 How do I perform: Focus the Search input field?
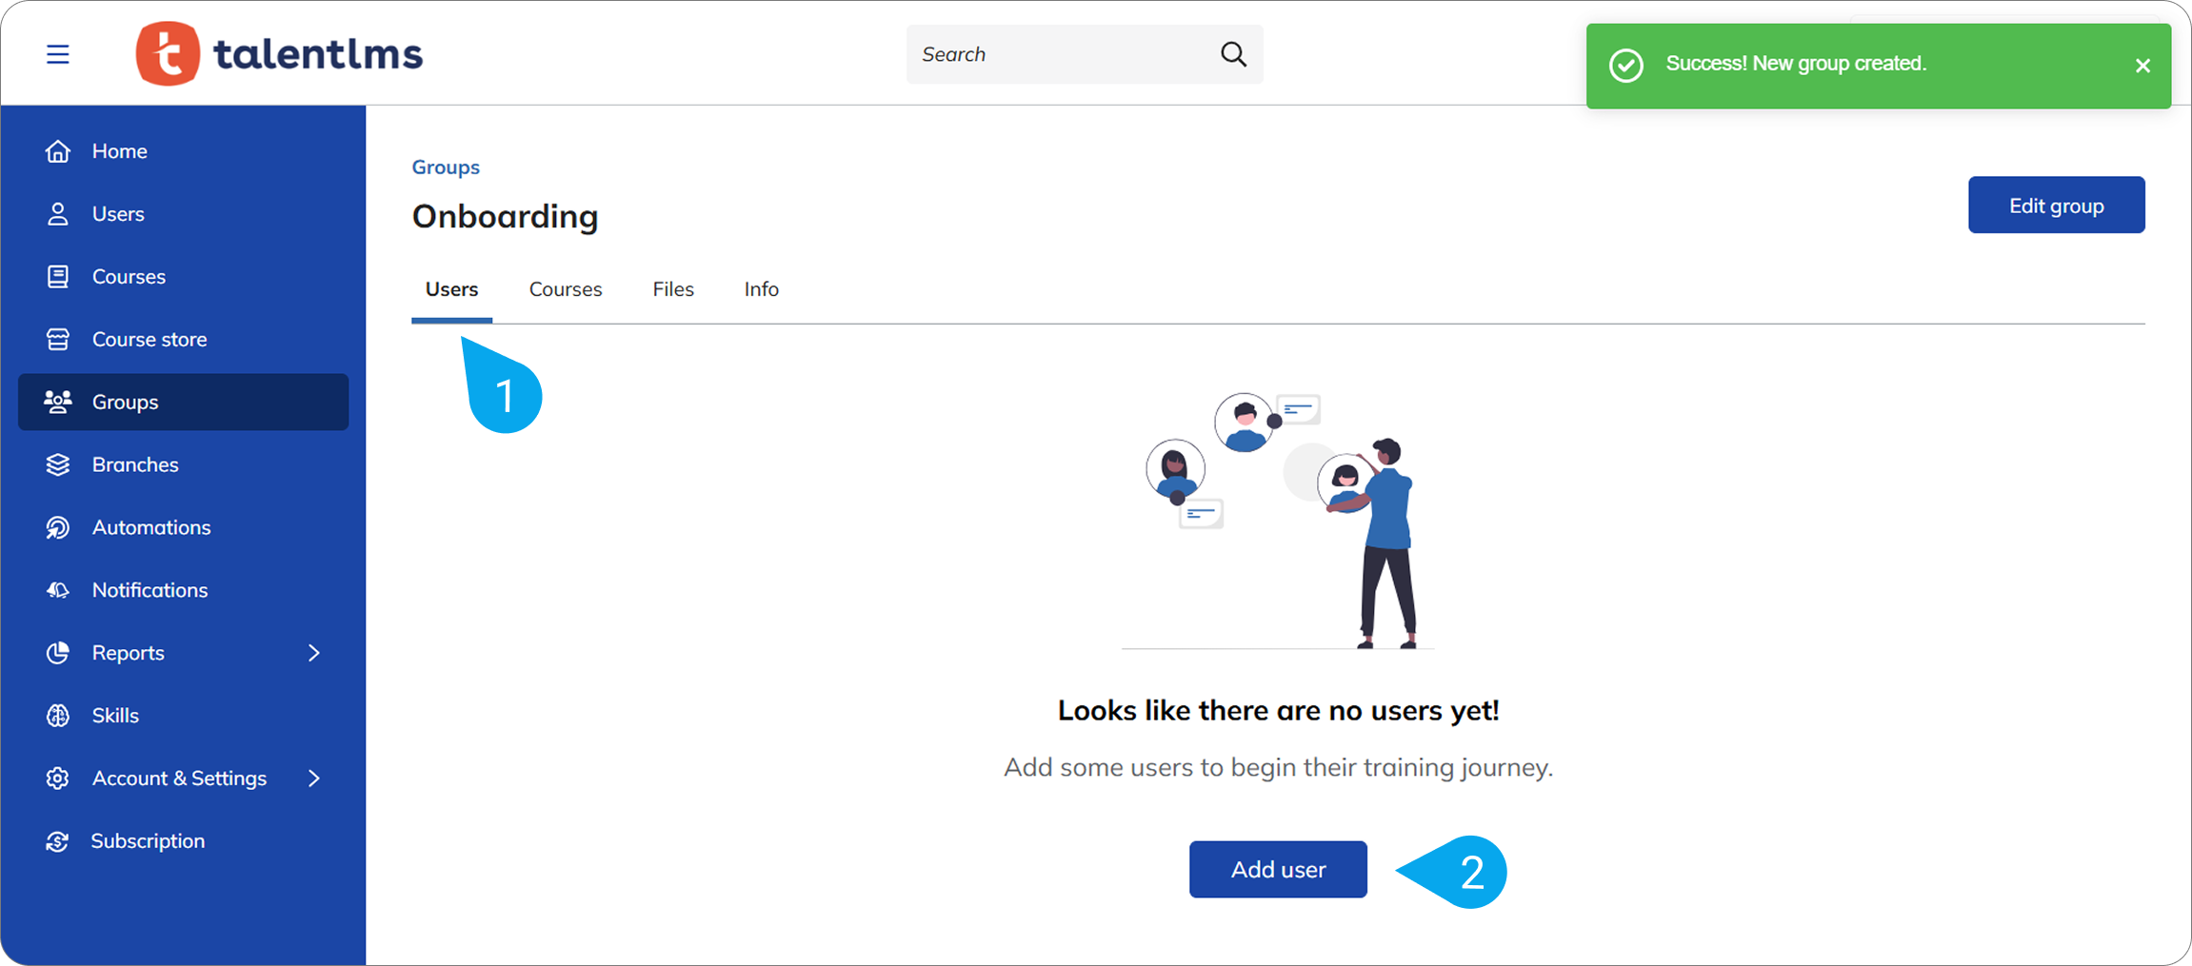[1057, 54]
